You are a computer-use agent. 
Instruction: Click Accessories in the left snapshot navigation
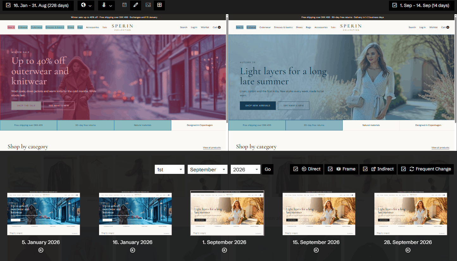click(x=92, y=27)
